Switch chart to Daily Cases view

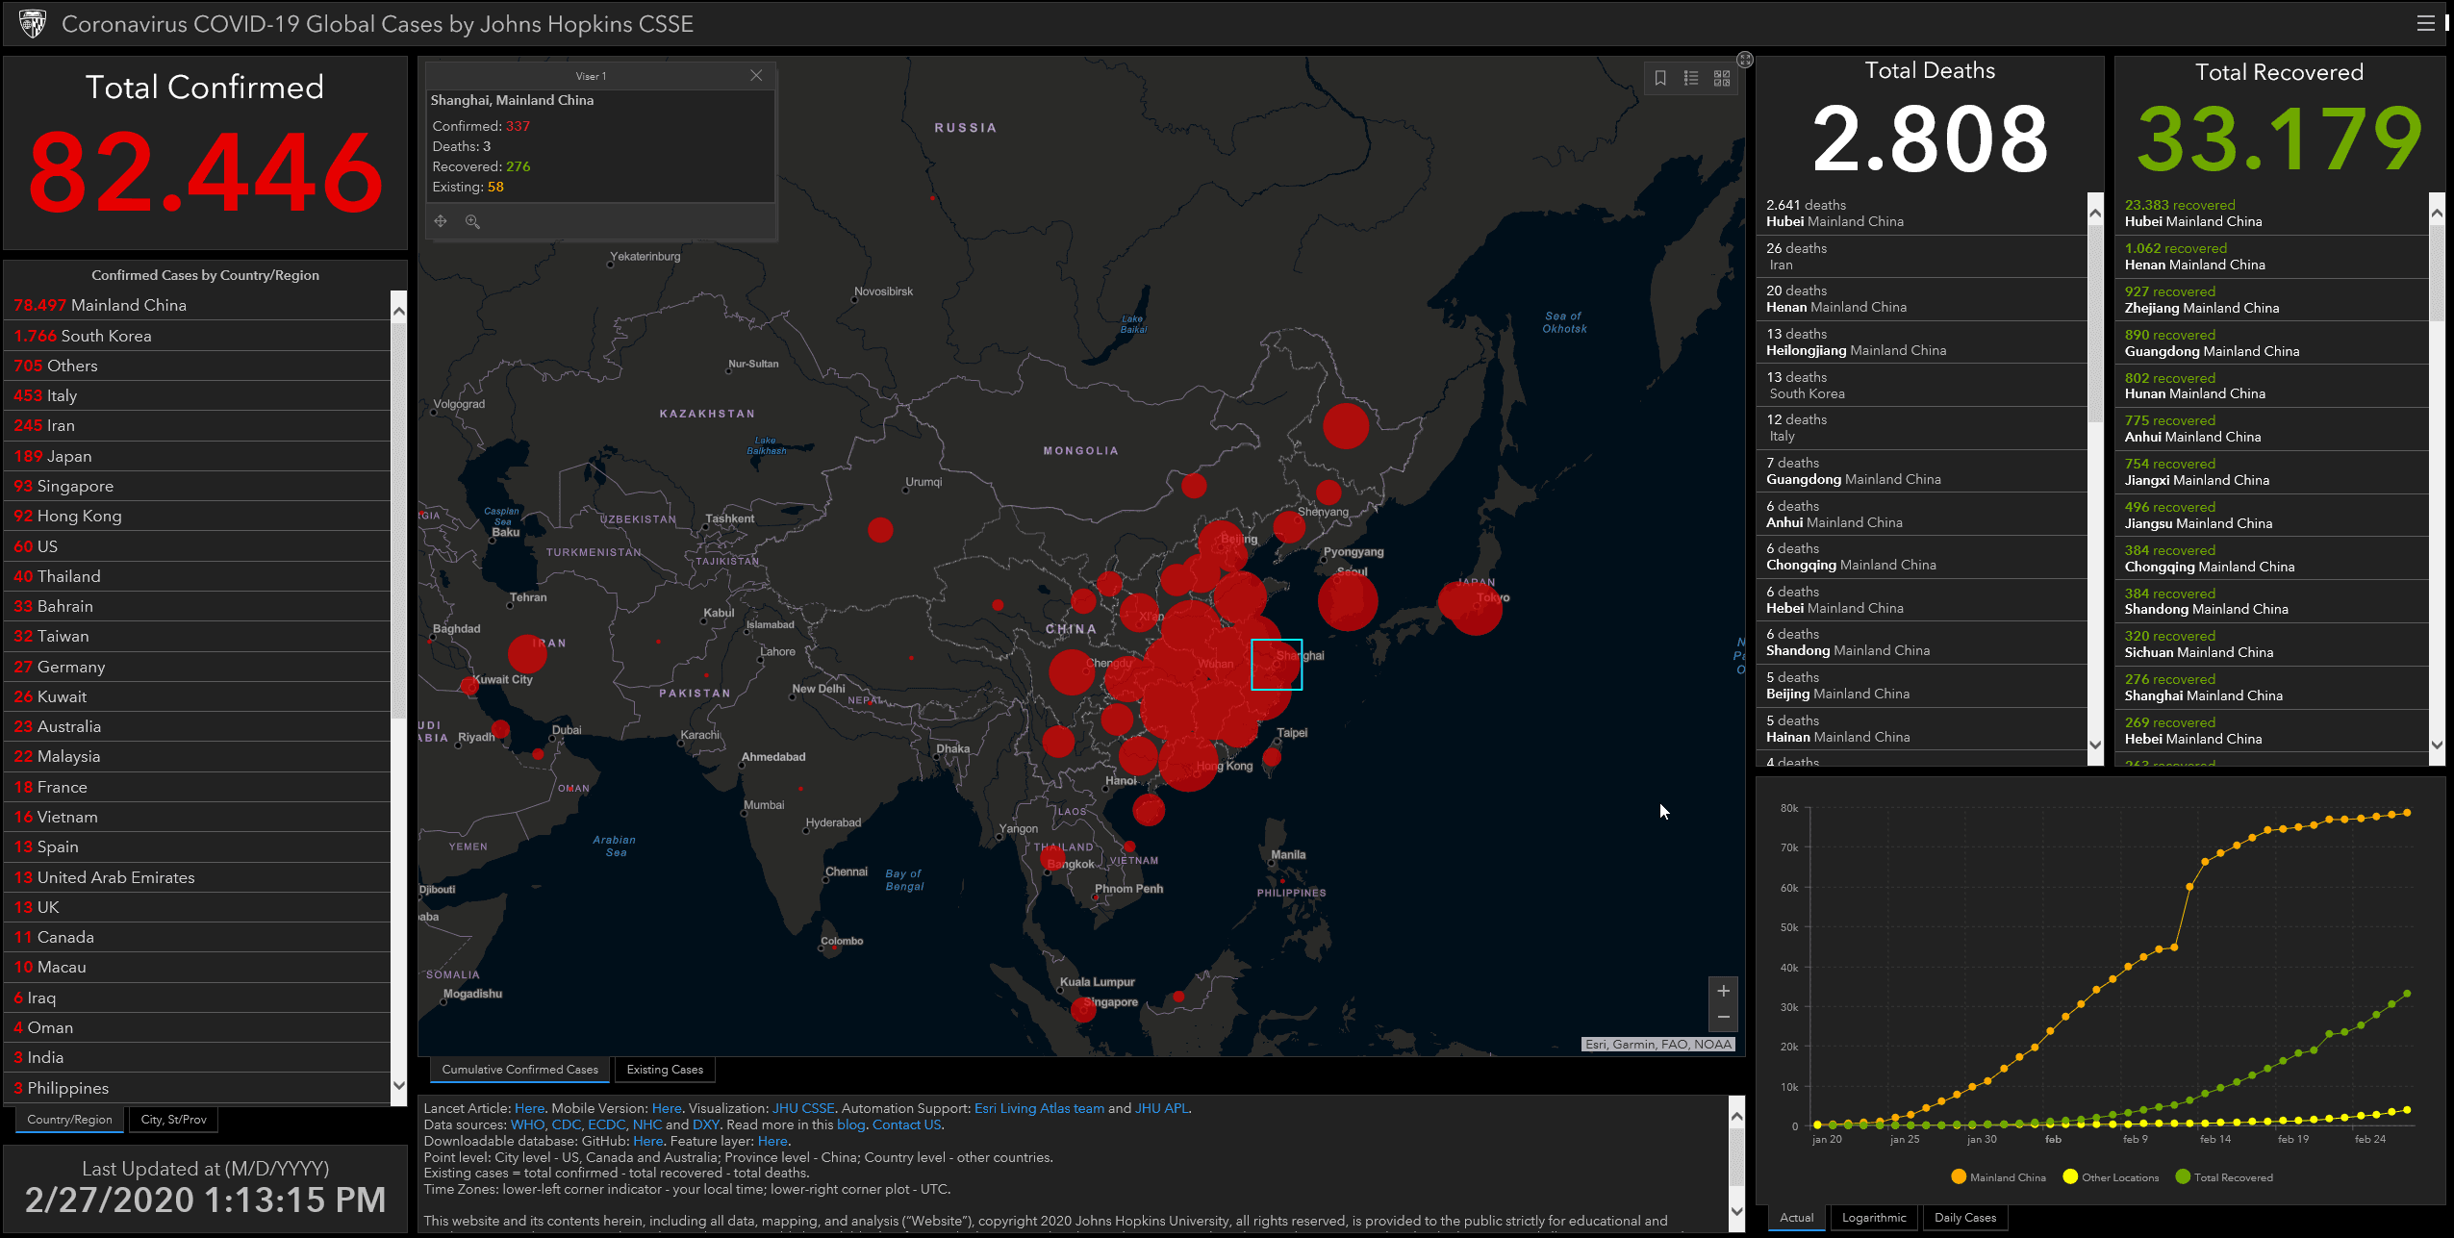pos(1964,1218)
